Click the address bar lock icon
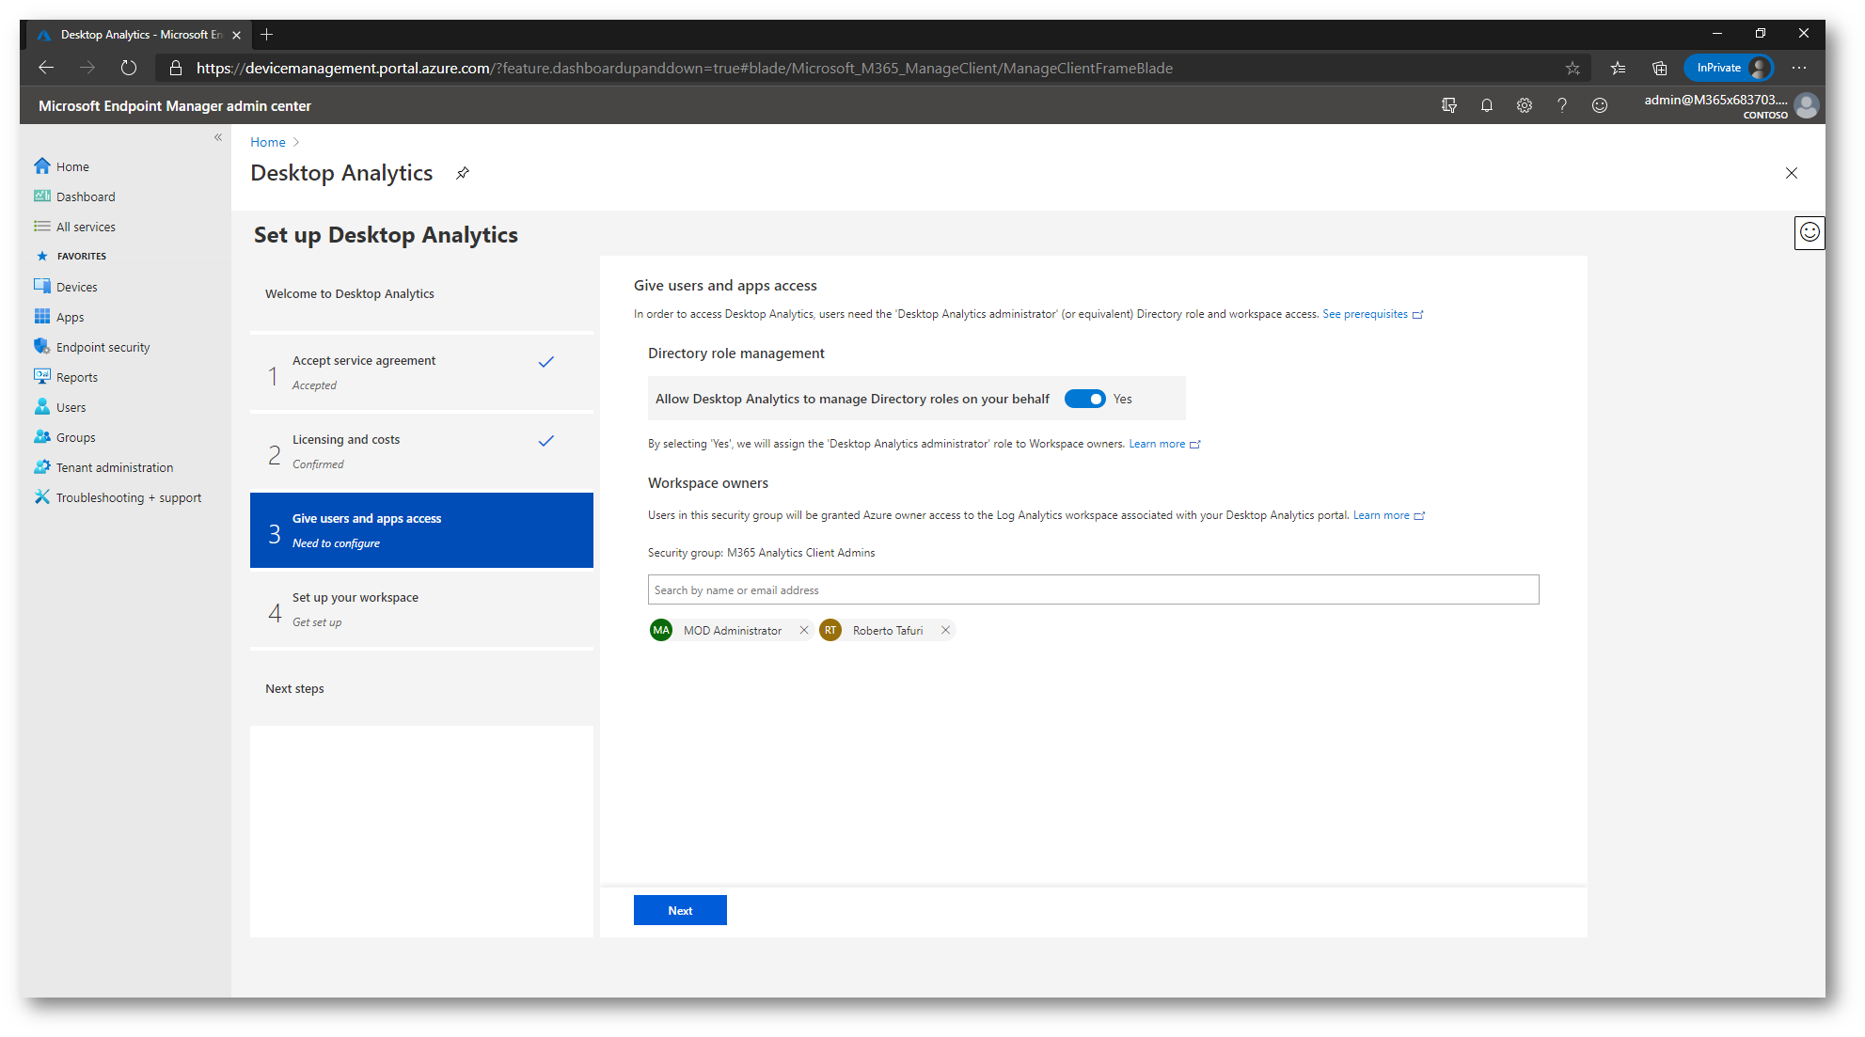Viewport: 1865px width, 1037px height. [x=175, y=68]
